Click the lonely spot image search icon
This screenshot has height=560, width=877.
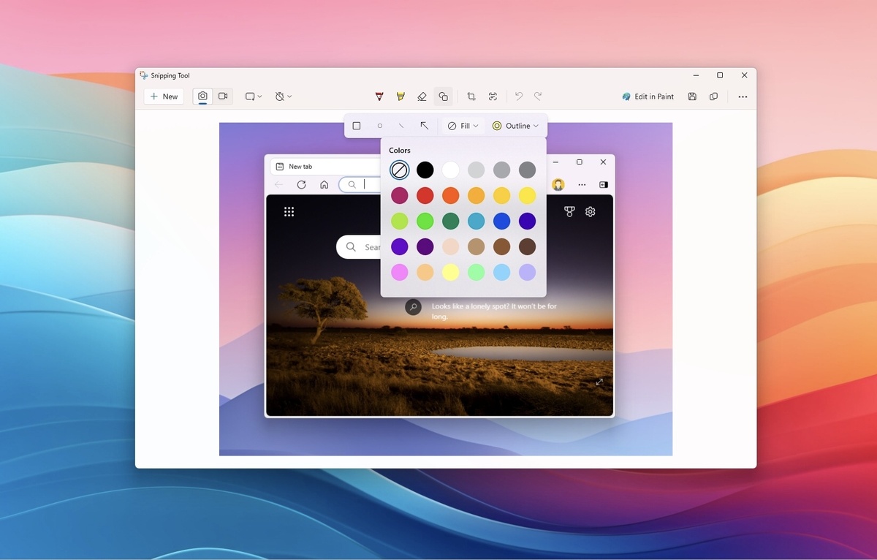(x=414, y=307)
